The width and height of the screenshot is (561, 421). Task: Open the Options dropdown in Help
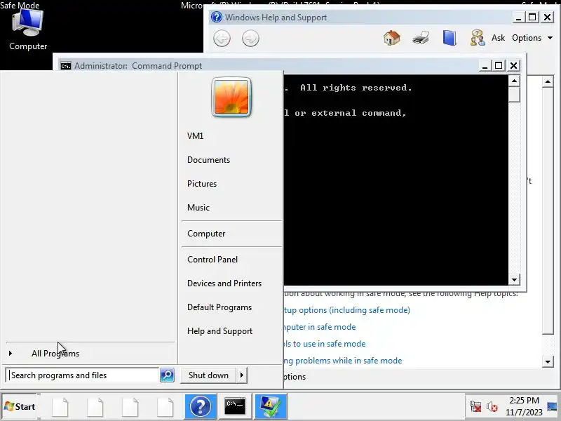pyautogui.click(x=532, y=38)
